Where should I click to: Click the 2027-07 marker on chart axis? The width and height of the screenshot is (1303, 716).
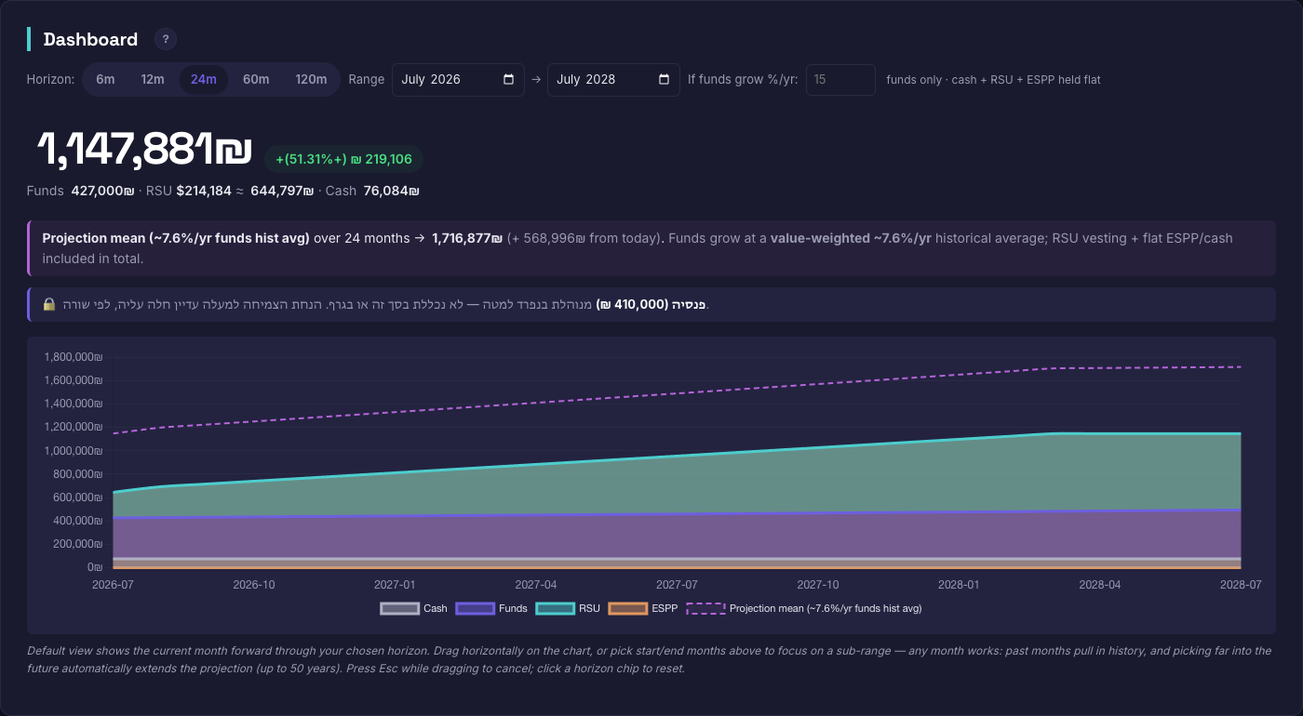tap(677, 586)
